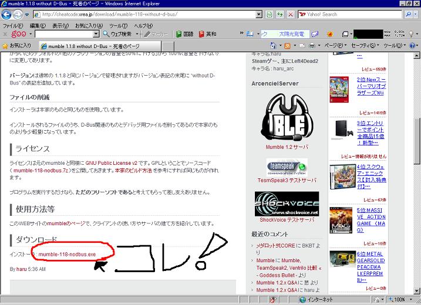Viewport: 421px width, 305px height.
Task: Click the goo logo on the toolbar
Action: [19, 34]
